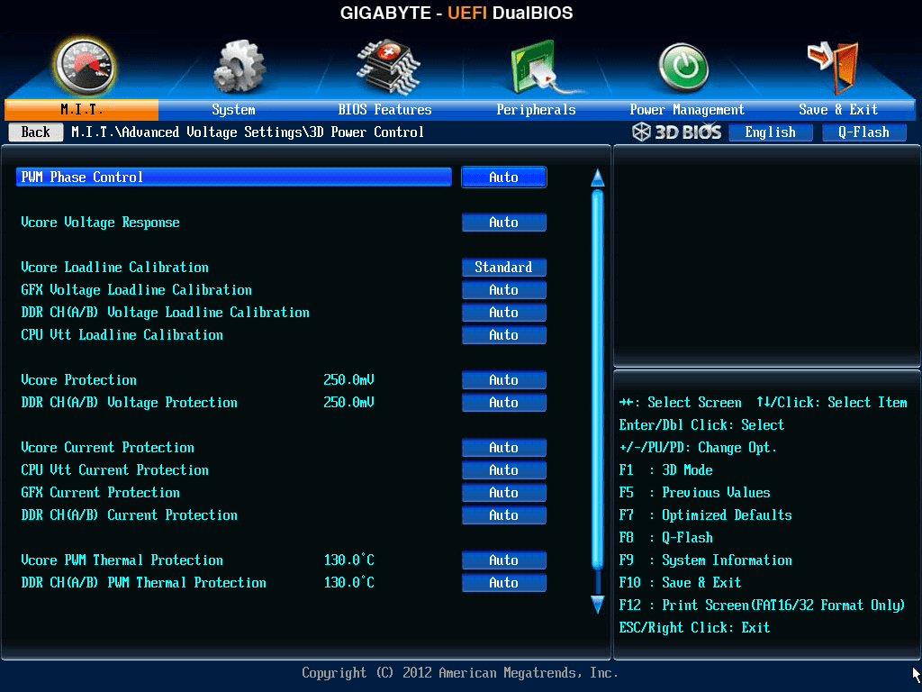Click the F10 Save & Exit help line
Screen dimensions: 922x692
tap(680, 583)
